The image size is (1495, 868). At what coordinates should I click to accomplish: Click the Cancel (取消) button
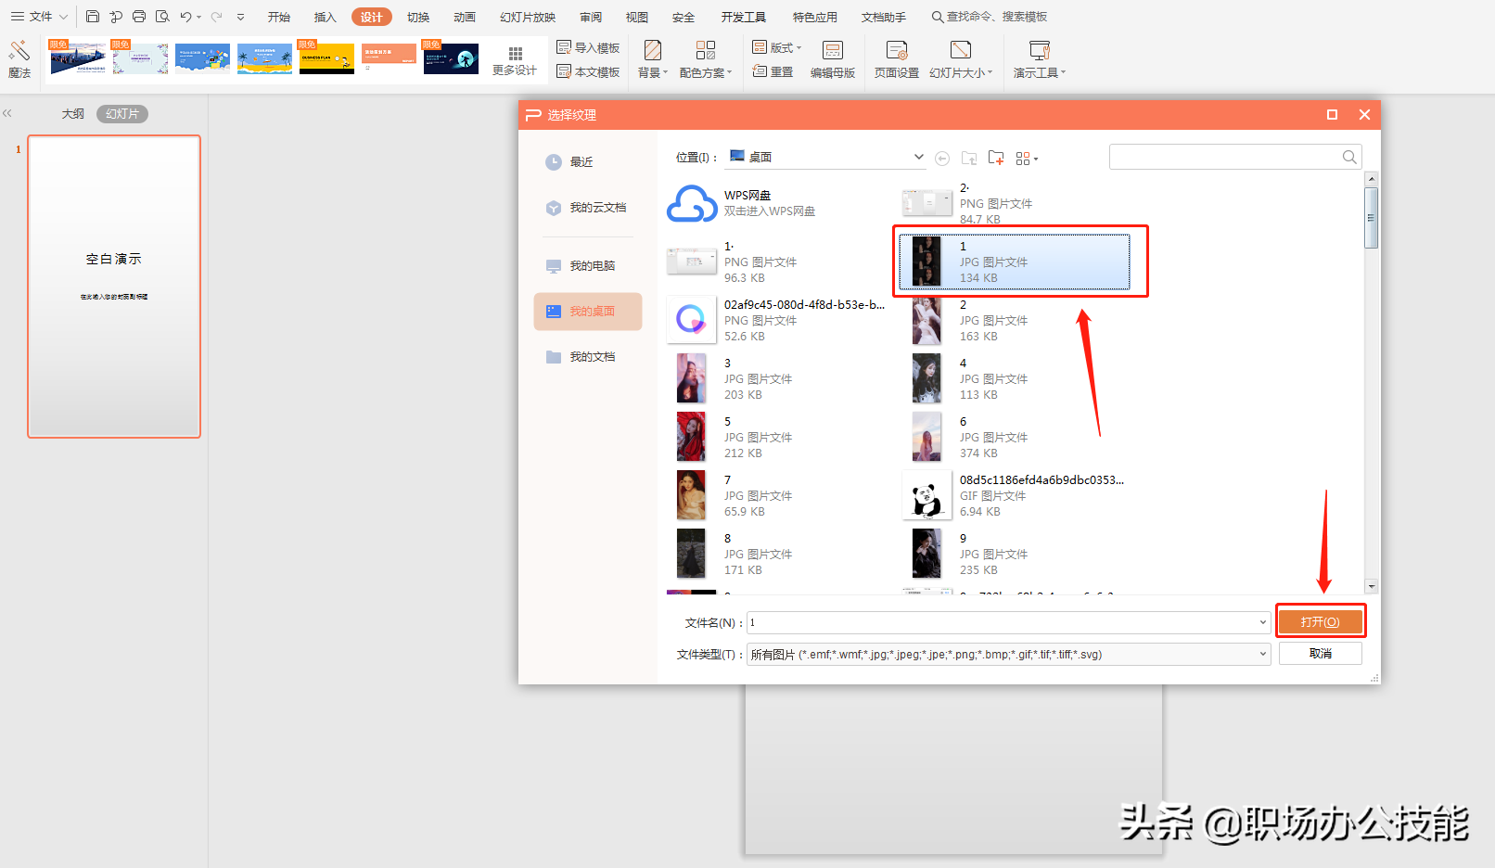click(1321, 654)
